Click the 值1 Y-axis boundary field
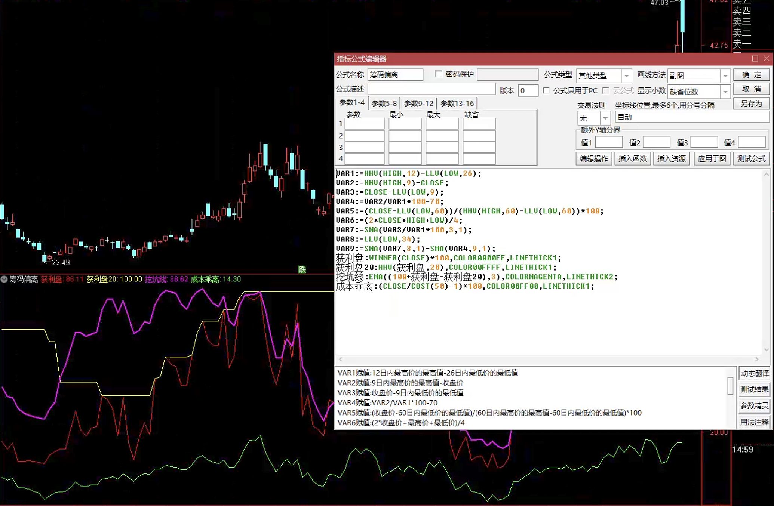This screenshot has height=506, width=774. coord(609,142)
